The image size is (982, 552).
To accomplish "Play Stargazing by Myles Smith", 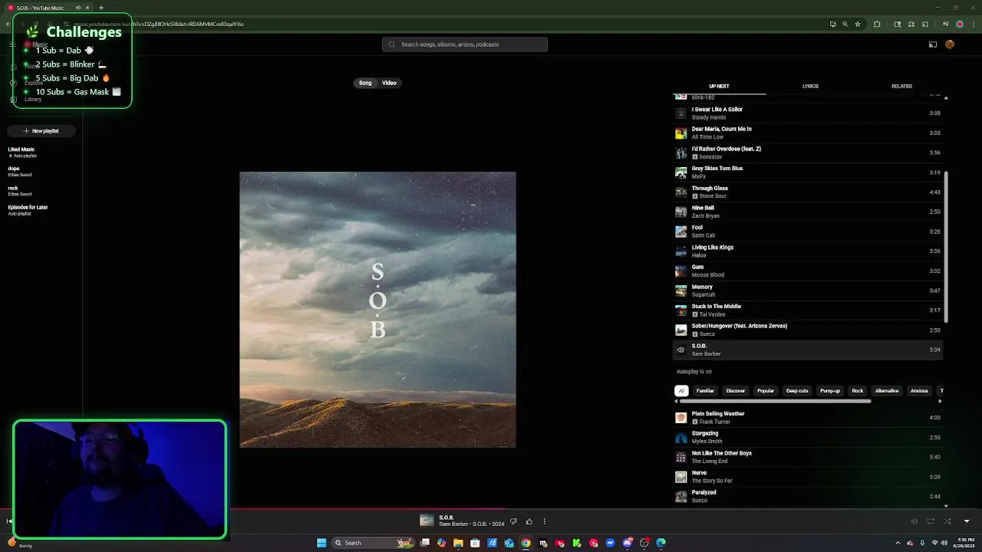I will 808,438.
